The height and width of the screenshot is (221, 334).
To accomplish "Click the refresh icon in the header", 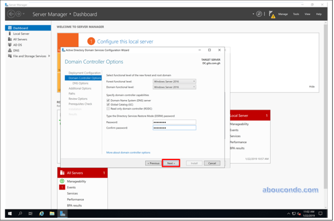I will [259, 14].
